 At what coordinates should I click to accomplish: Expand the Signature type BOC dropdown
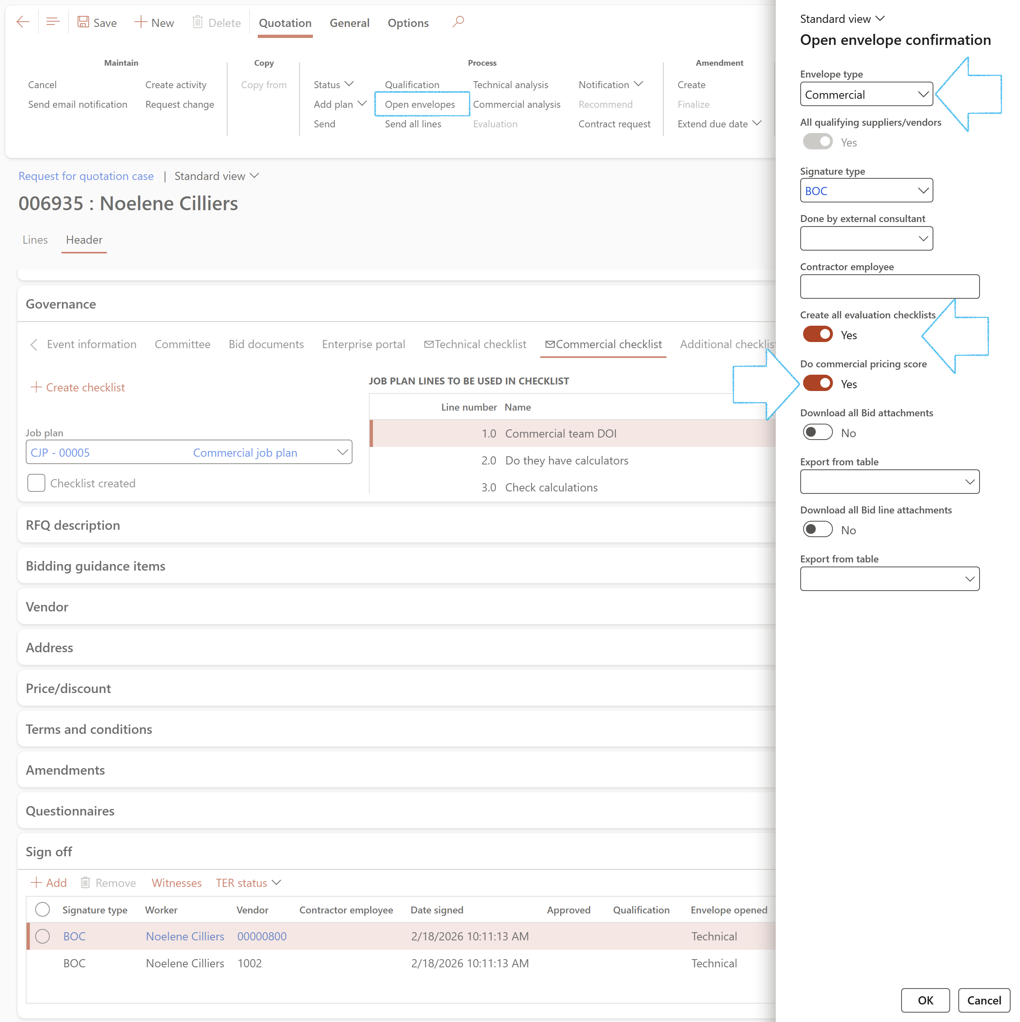(923, 191)
